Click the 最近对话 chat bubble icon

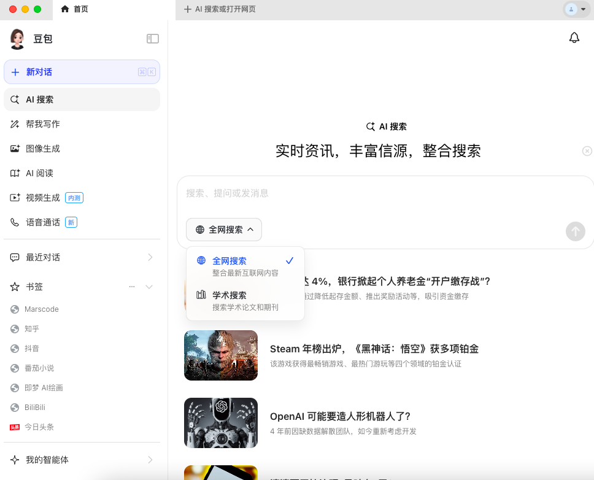[15, 258]
